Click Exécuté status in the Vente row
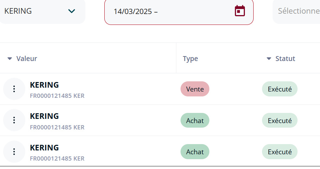This screenshot has height=169, width=320. coord(280,89)
